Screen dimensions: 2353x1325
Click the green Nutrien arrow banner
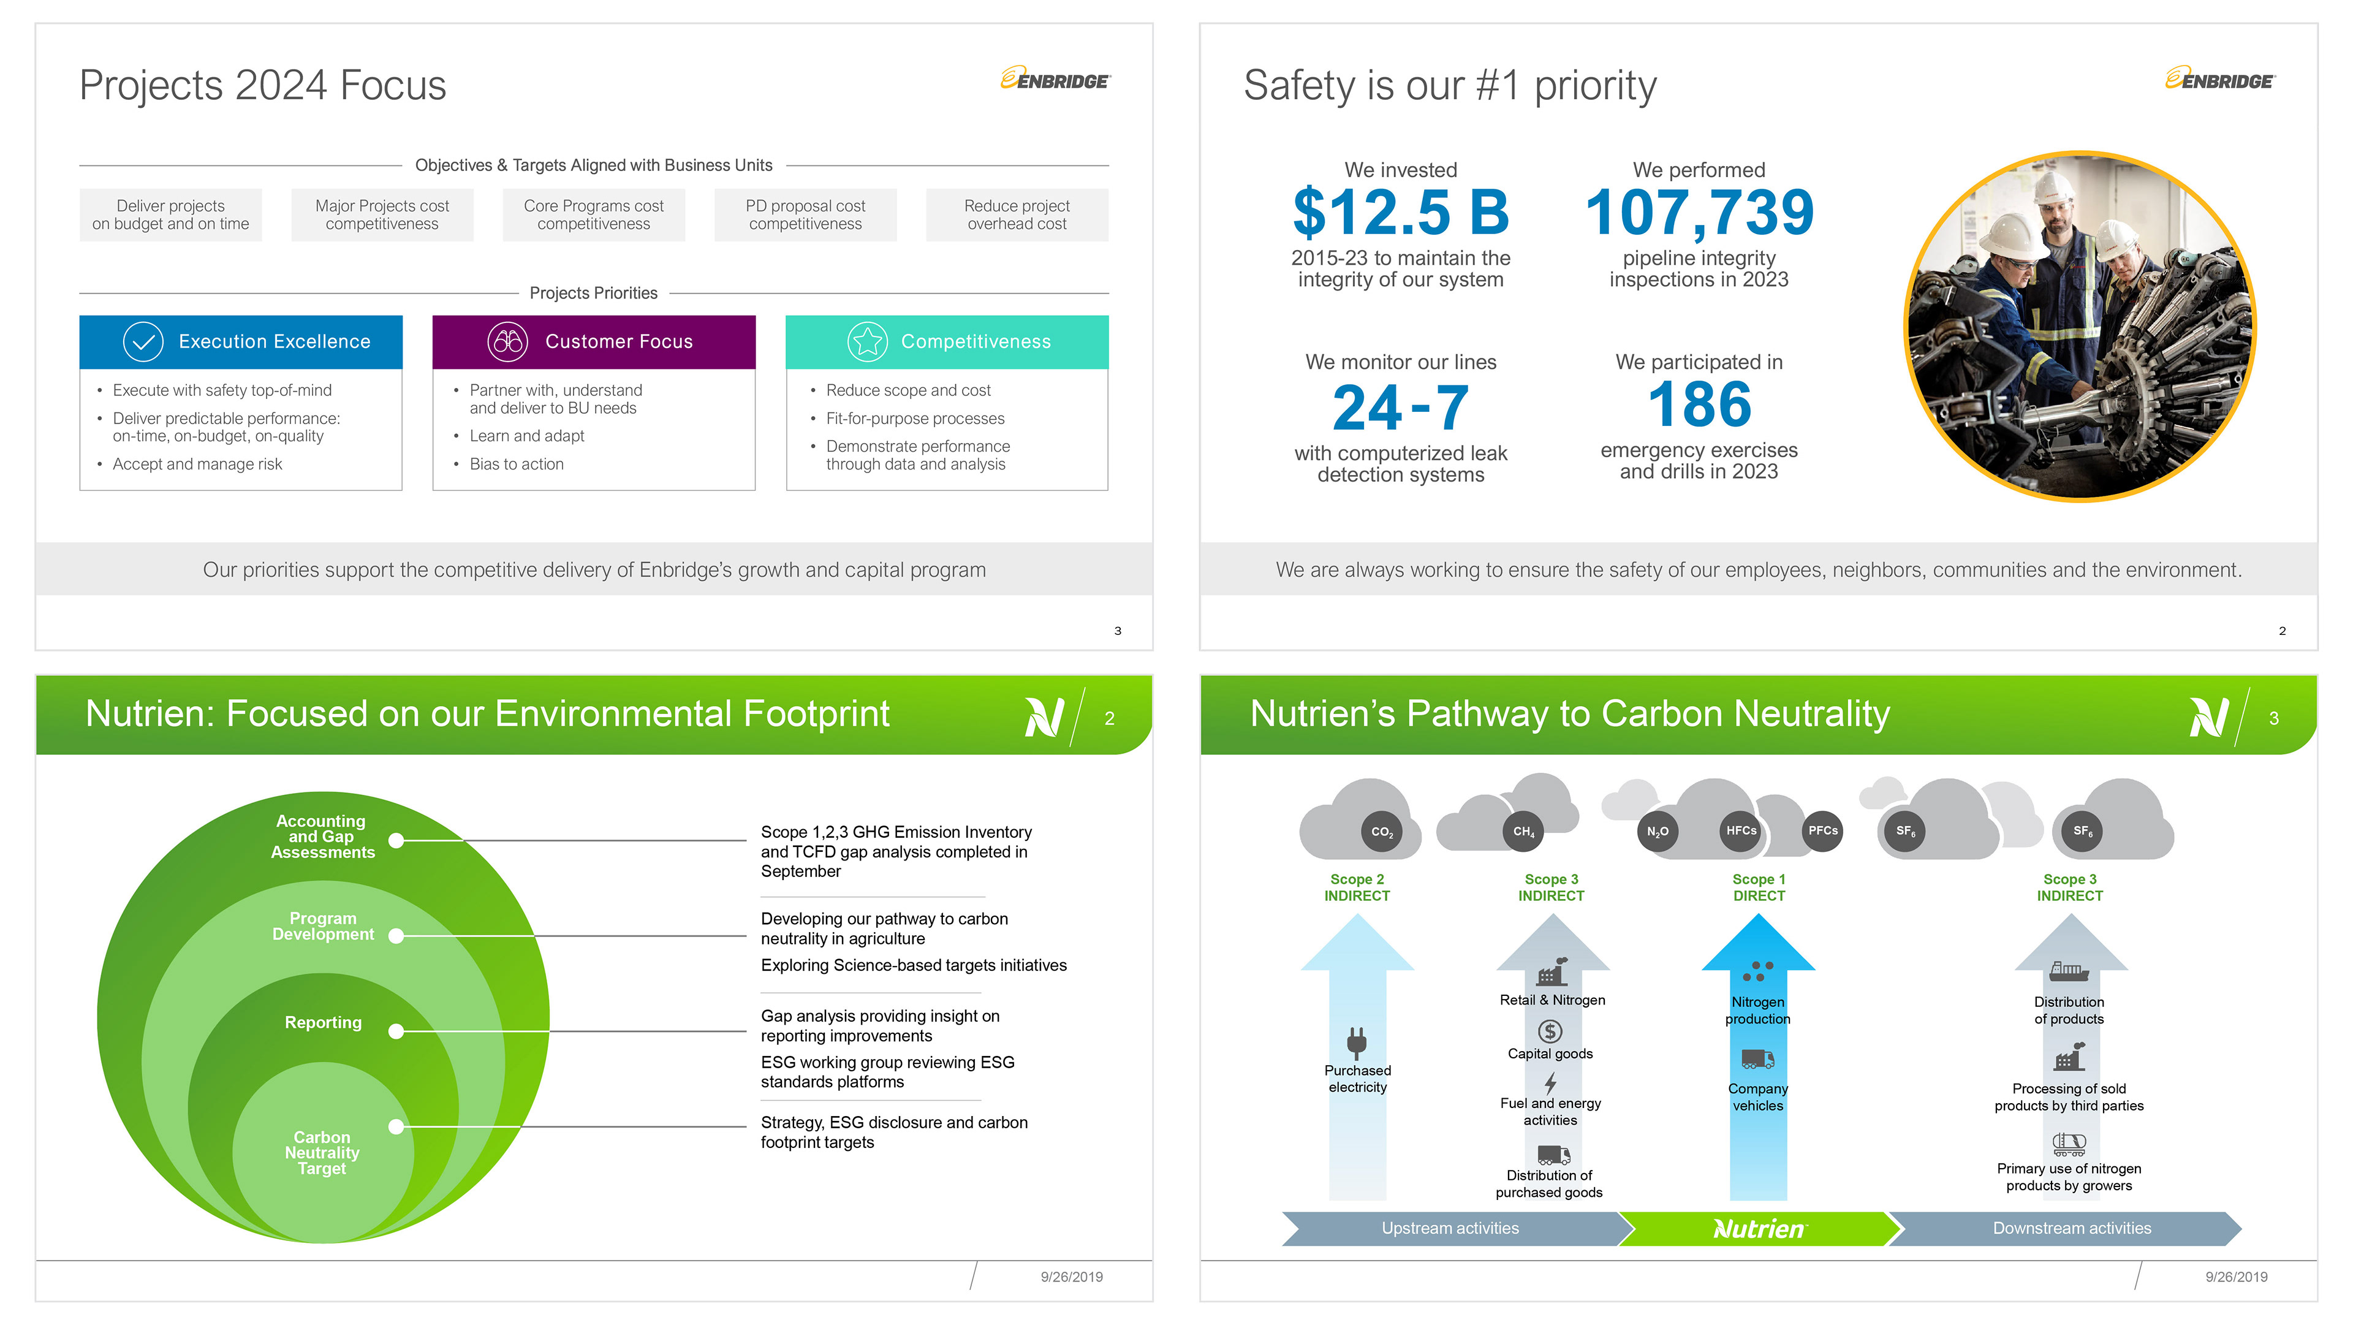click(1759, 1229)
